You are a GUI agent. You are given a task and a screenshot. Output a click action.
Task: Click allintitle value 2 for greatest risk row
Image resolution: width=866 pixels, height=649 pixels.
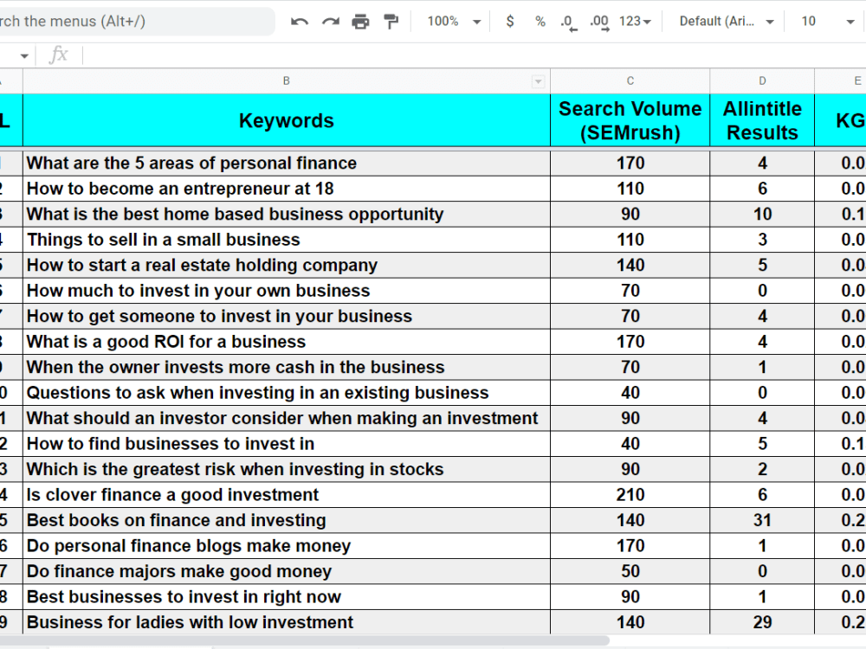point(762,469)
